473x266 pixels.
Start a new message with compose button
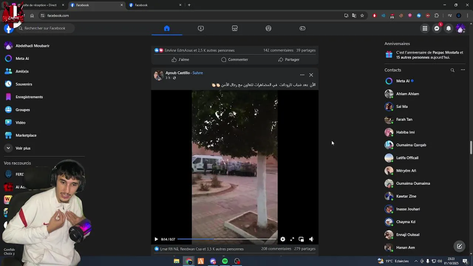click(459, 246)
